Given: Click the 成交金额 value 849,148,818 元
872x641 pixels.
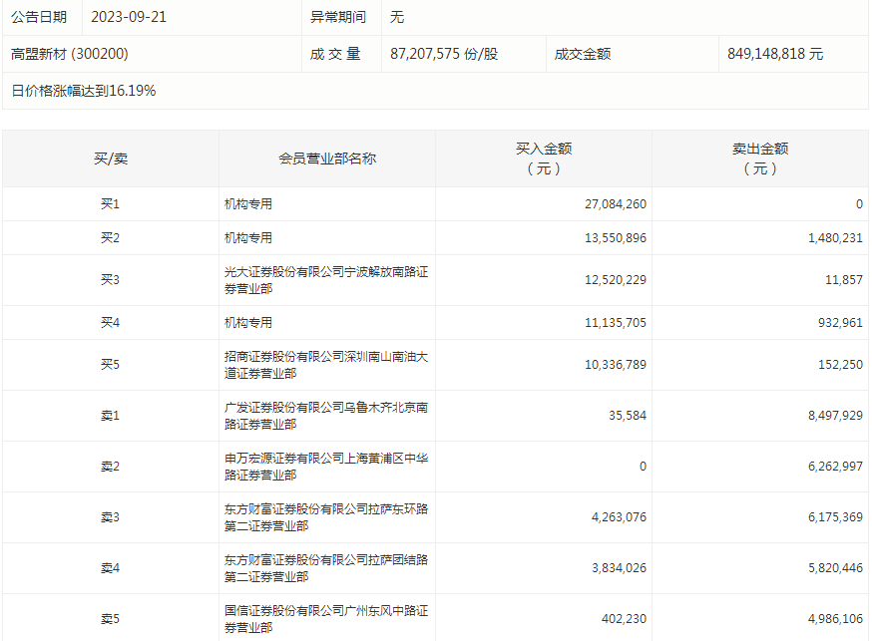Looking at the screenshot, I should point(775,54).
